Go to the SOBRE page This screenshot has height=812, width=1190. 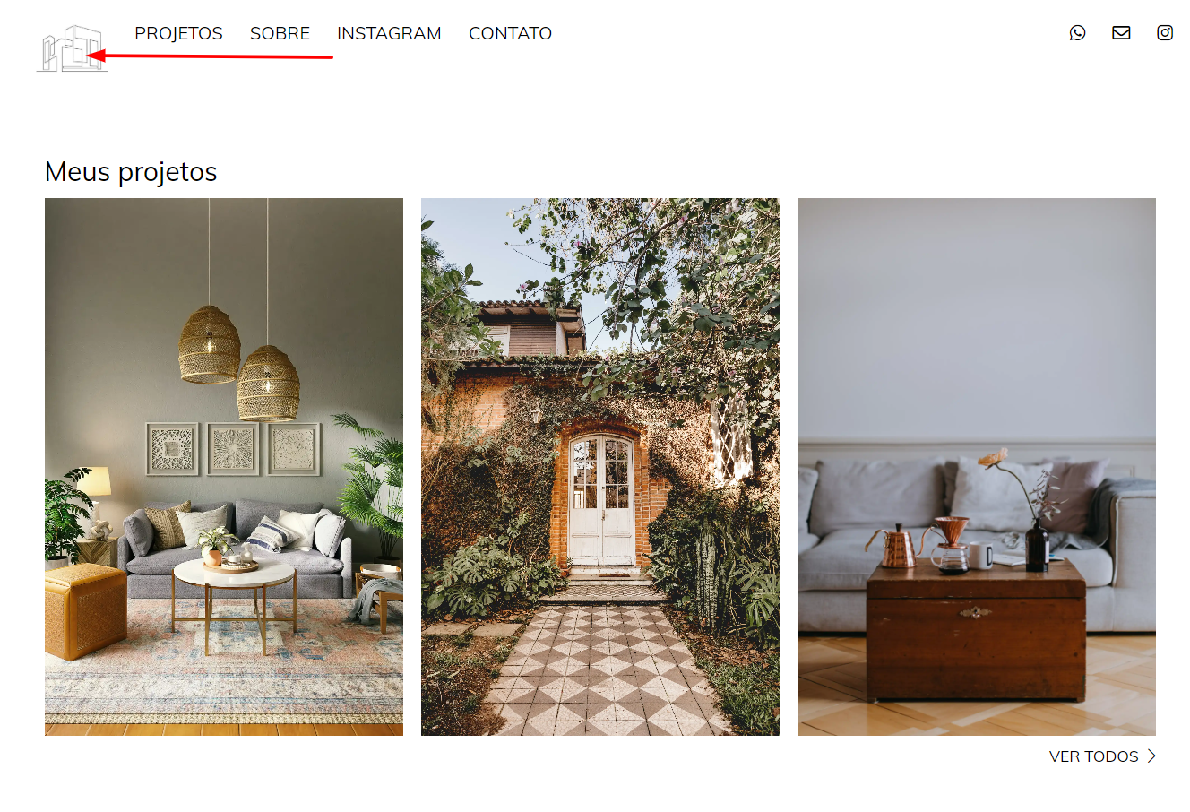[x=280, y=33]
